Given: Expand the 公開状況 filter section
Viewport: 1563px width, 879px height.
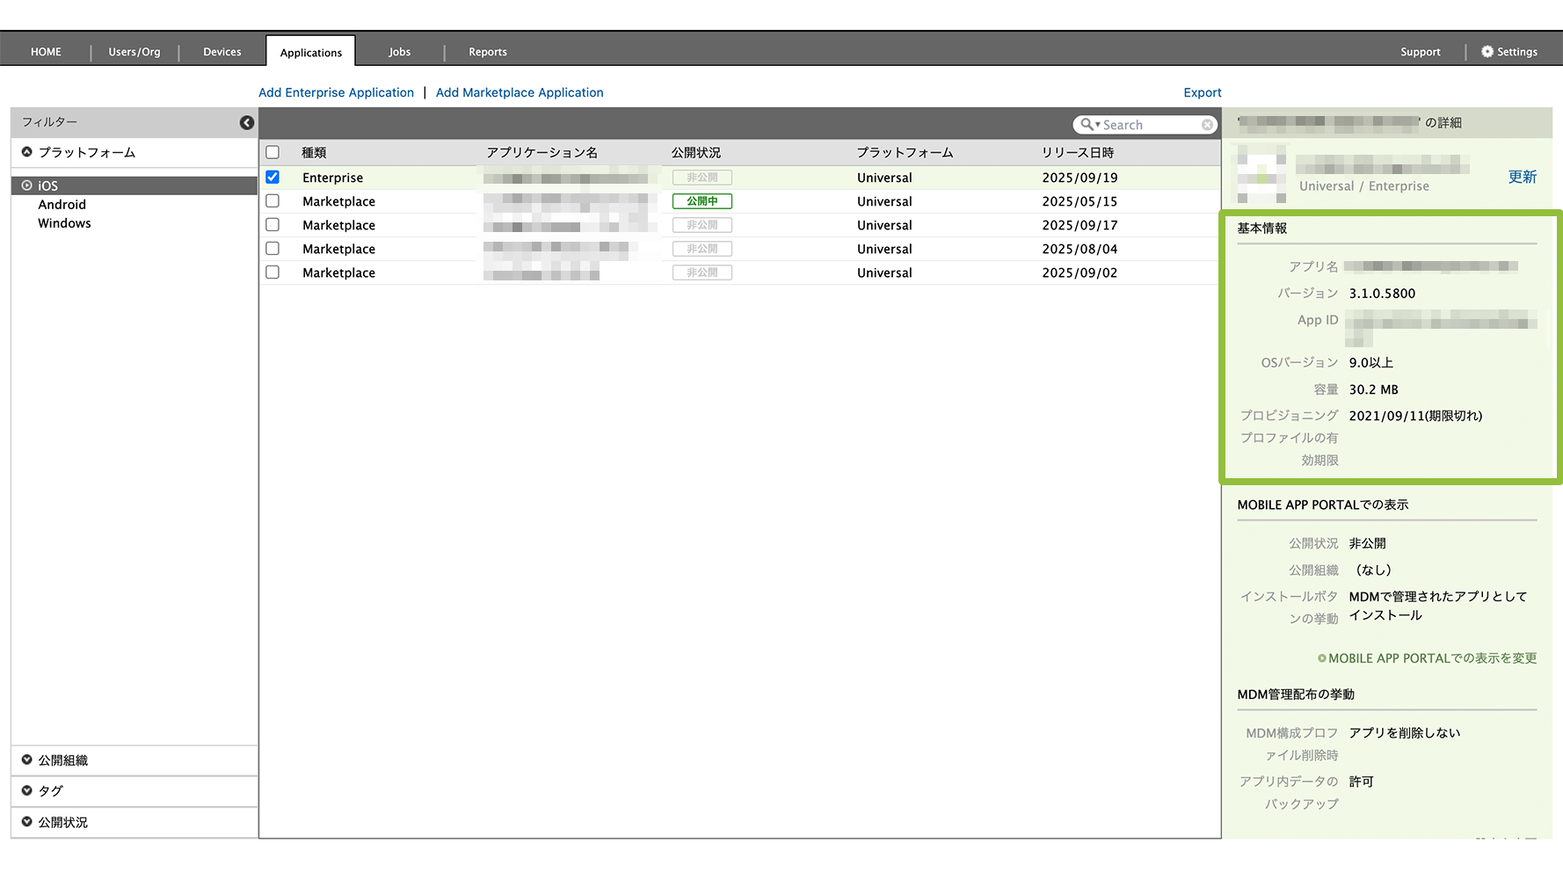Looking at the screenshot, I should 27,822.
